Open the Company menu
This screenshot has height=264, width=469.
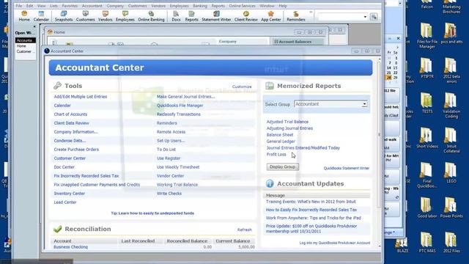(115, 6)
